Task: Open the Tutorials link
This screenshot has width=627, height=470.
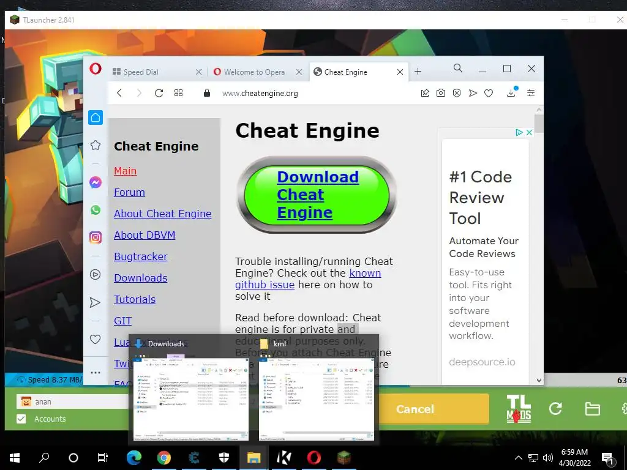Action: tap(135, 299)
